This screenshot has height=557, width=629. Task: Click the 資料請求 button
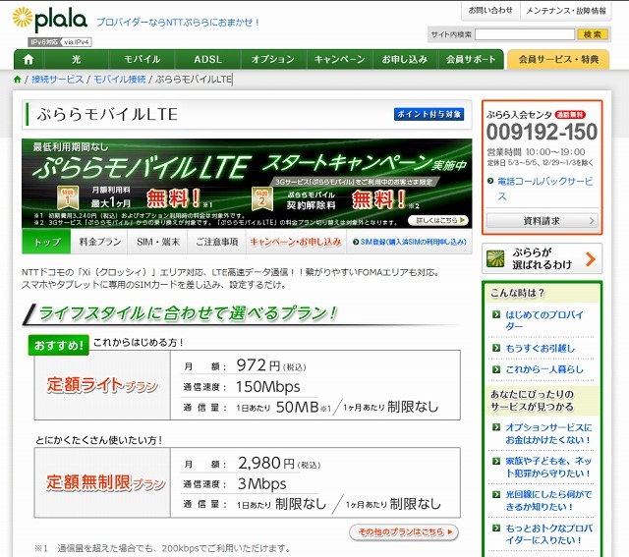click(542, 221)
